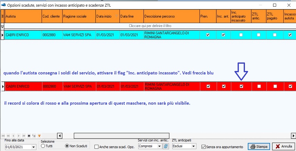Click the Data inizio sort arrow indicator
Image resolution: width=296 pixels, height=151 pixels.
coord(116,16)
